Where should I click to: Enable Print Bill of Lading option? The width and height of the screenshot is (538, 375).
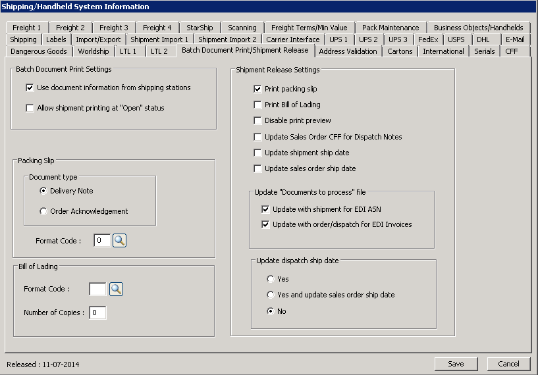coord(257,105)
